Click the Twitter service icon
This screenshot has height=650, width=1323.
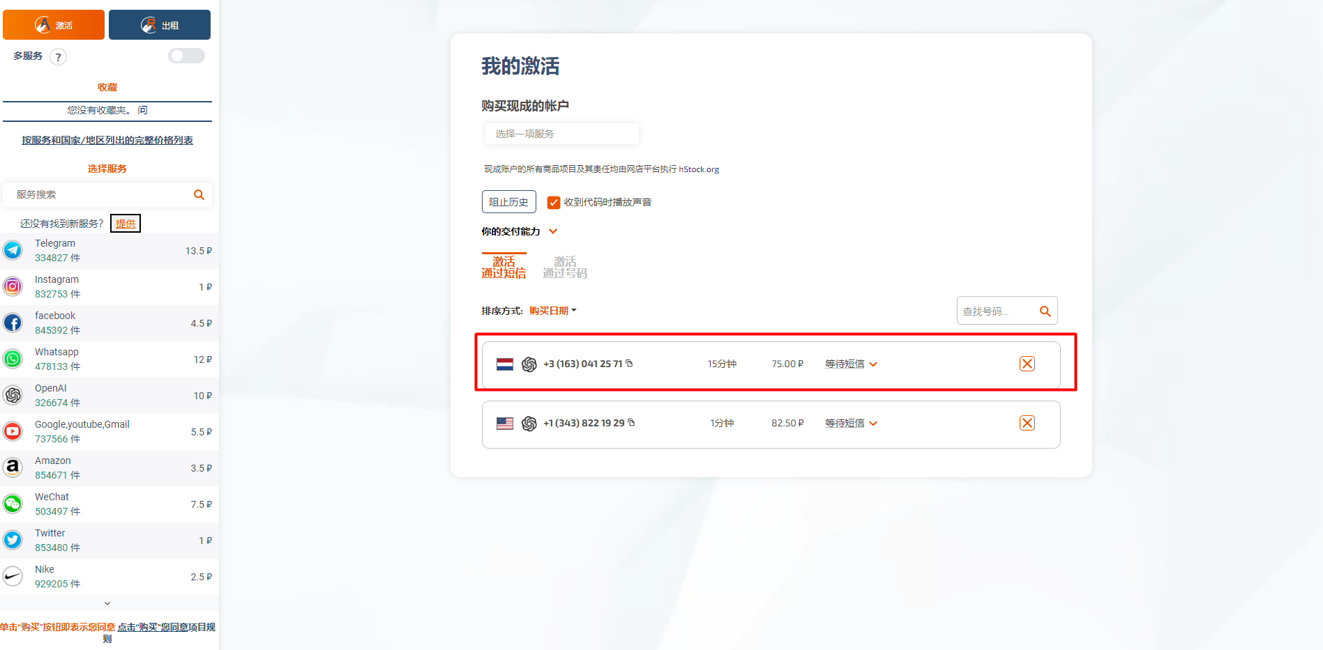coord(13,540)
